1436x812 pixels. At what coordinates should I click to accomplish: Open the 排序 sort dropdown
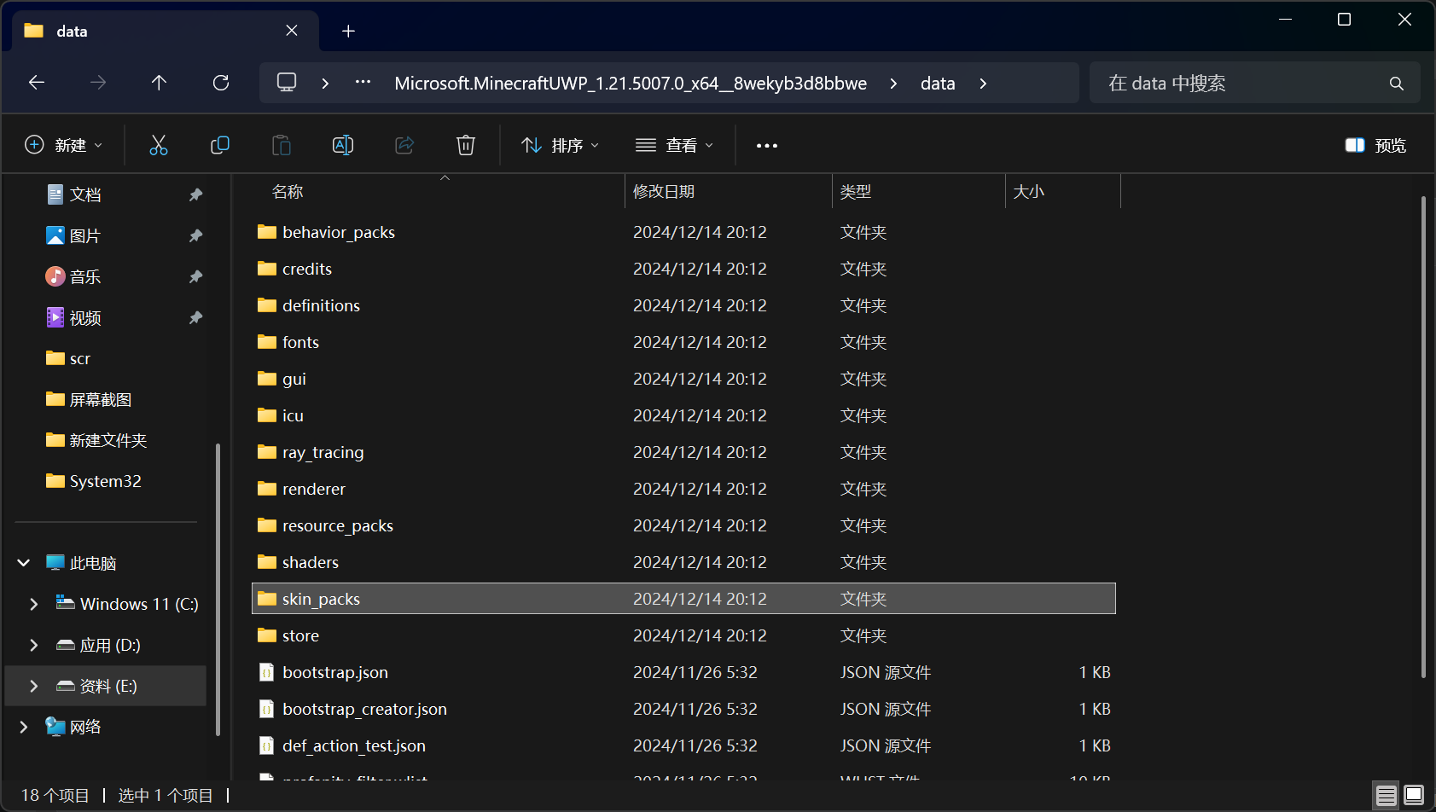561,145
